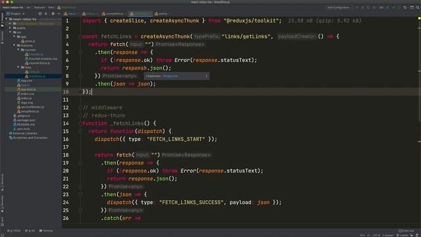Screen dimensions: 421x237
Task: Open the Git tool window in bottom bar
Action: [30, 231]
